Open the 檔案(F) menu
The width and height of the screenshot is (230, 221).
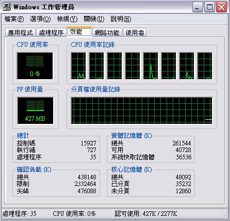[x=14, y=19]
